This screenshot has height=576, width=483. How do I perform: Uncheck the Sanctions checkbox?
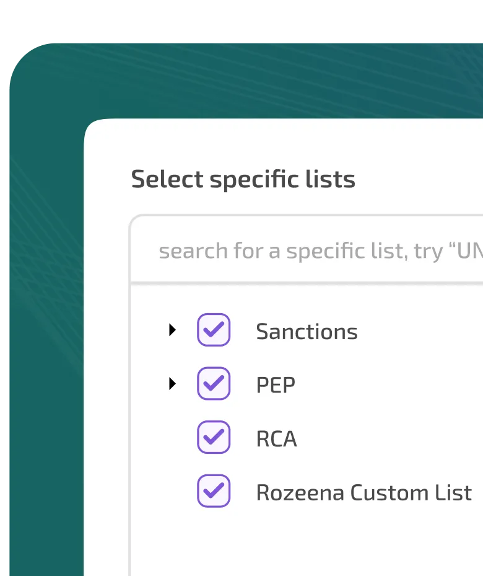tap(214, 330)
